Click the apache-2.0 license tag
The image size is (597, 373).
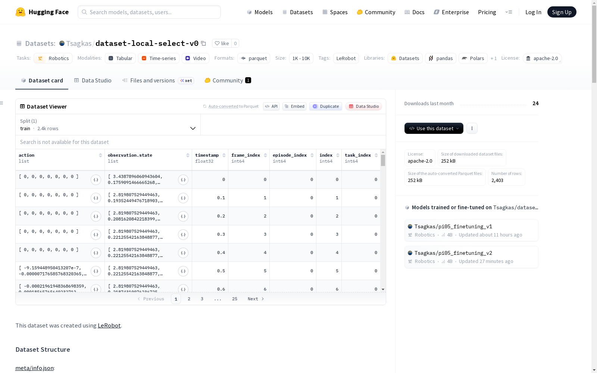542,58
